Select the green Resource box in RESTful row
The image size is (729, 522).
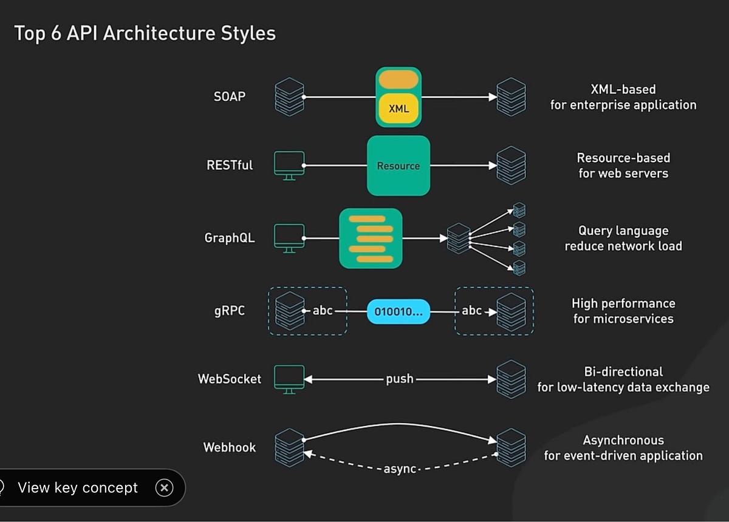[399, 166]
